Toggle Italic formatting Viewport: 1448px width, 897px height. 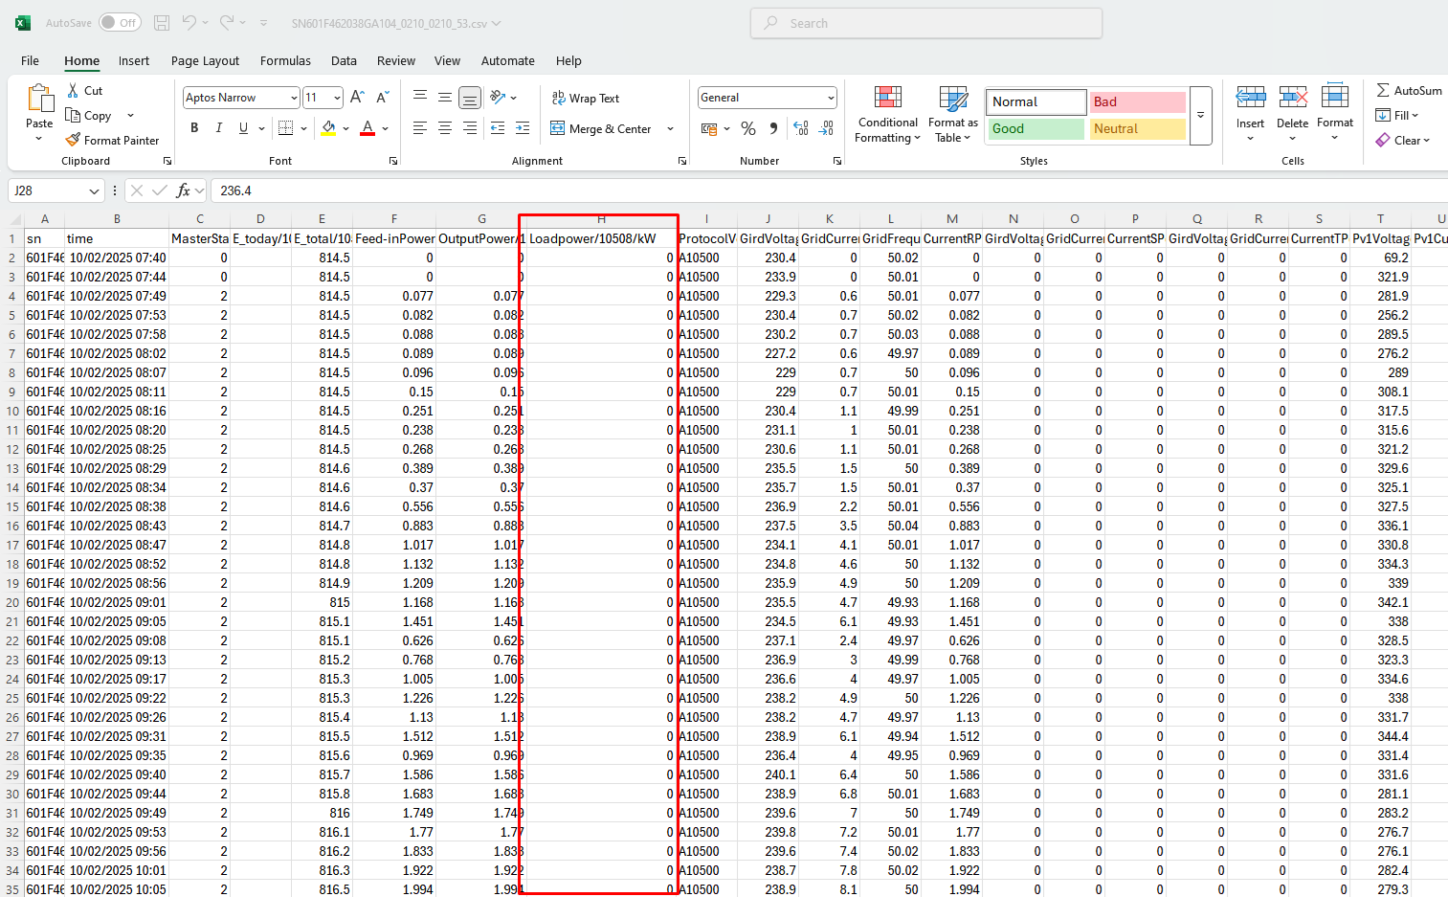(x=219, y=128)
